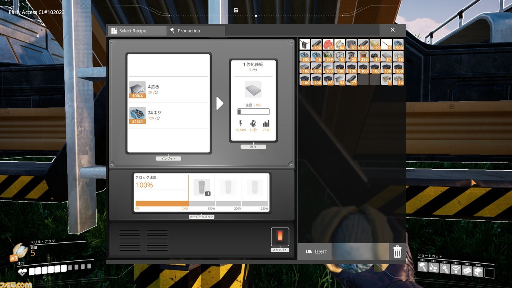Click the 24 ネジ ingredient label
This screenshot has height=288, width=512.
coord(155,113)
